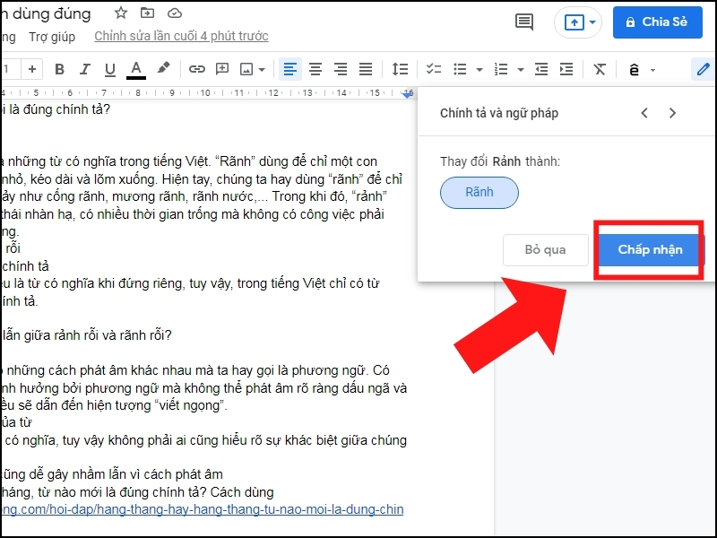Select the suggestion Rãnh

[x=479, y=193]
